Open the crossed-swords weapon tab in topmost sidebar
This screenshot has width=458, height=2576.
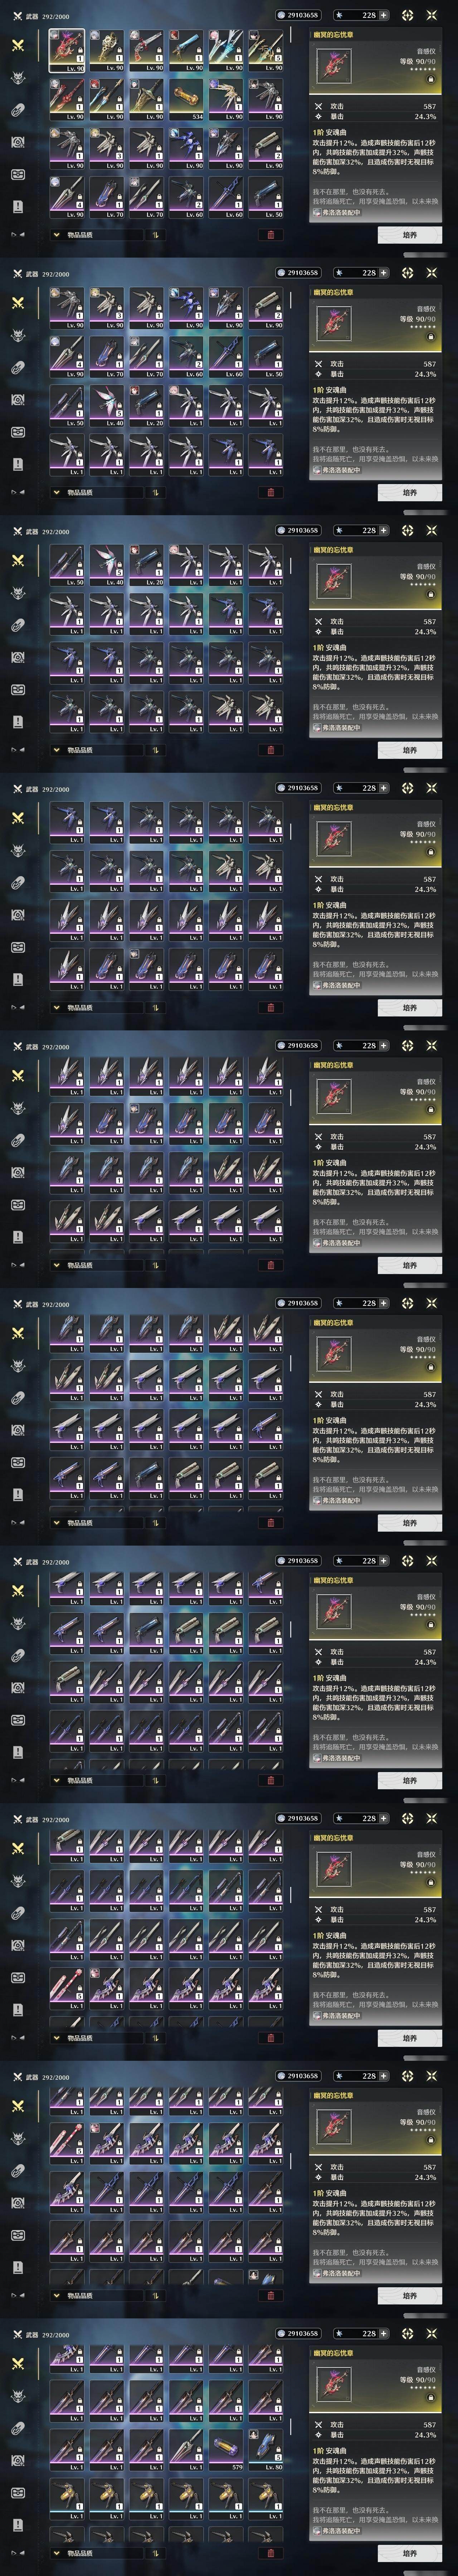18,45
